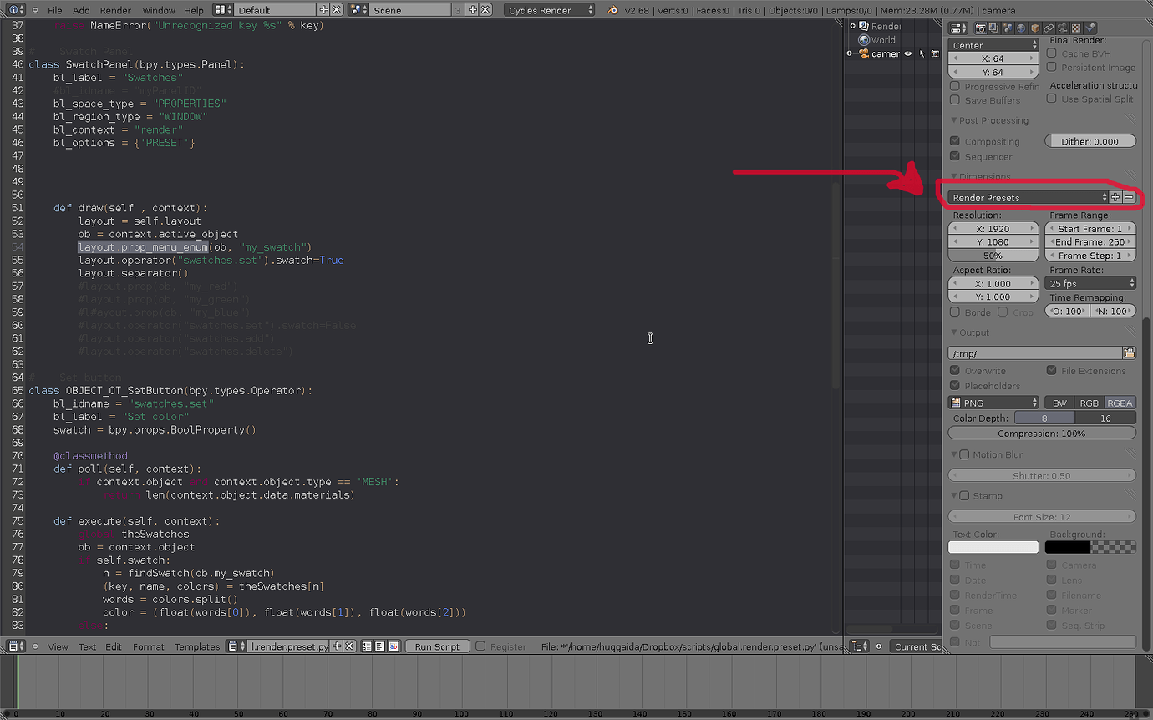Add a new screen layout

pos(324,10)
